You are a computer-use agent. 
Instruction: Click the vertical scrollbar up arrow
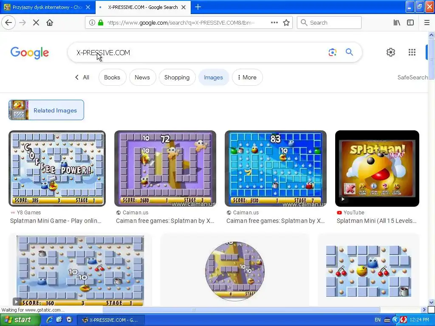[431, 35]
